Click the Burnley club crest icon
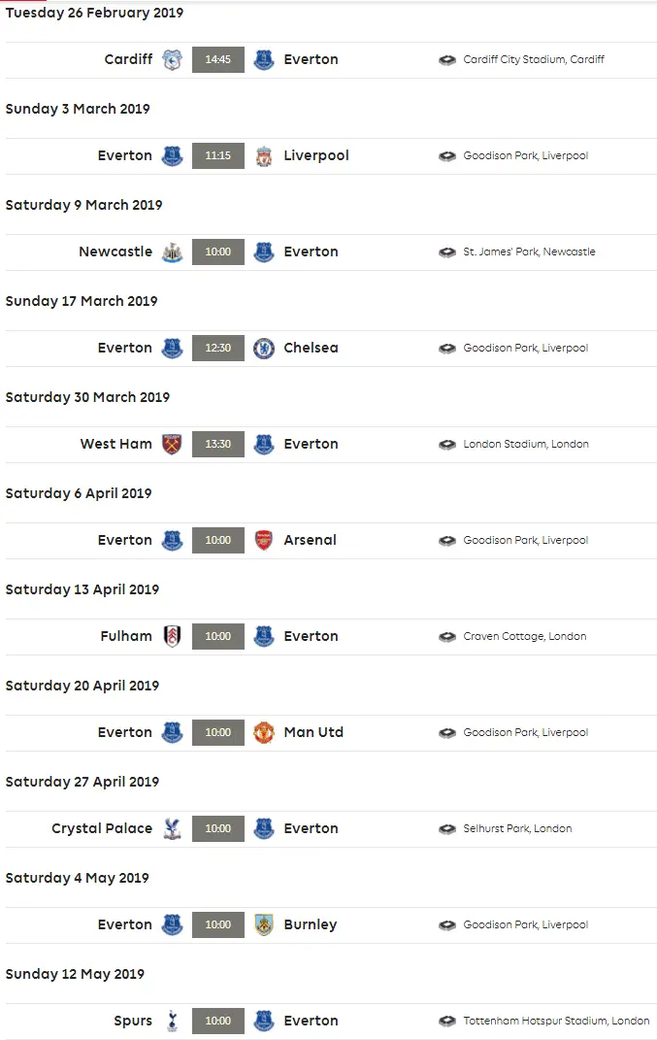Image resolution: width=657 pixels, height=1040 pixels. click(x=264, y=924)
